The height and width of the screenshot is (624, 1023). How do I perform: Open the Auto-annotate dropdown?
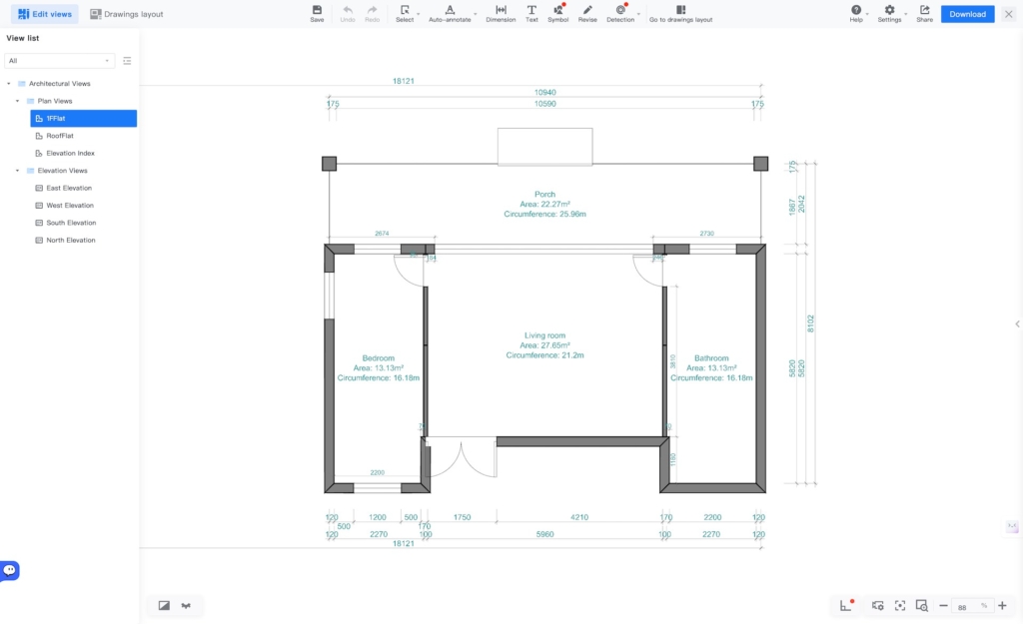click(x=450, y=14)
